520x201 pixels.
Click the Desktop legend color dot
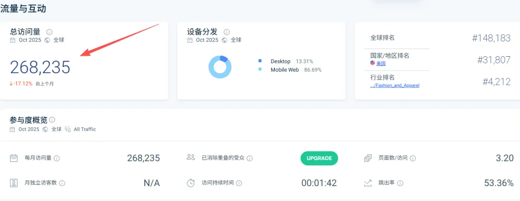coord(260,61)
